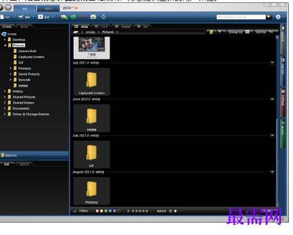
Task: Select the Pasteasy folder thumbnail
Action: (92, 191)
